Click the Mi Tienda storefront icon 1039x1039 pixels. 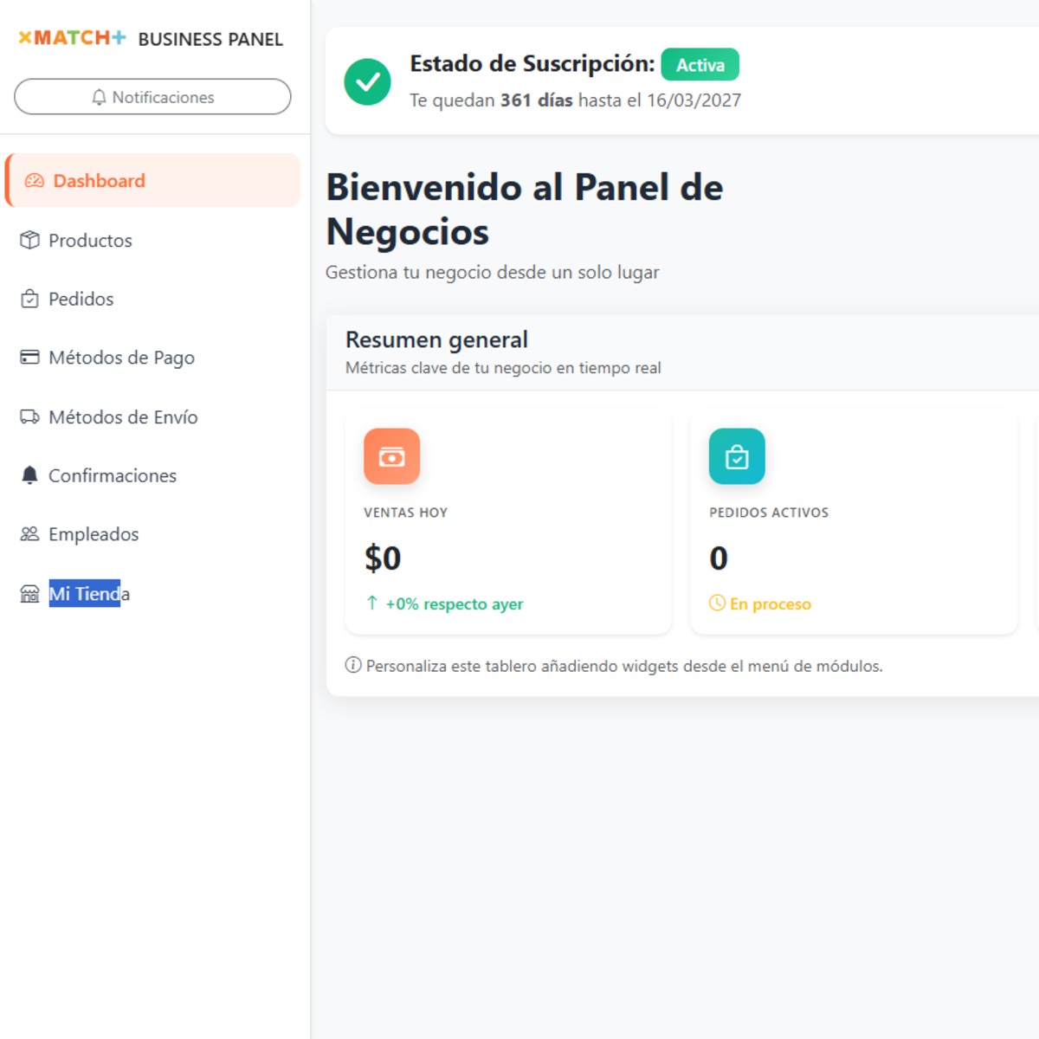29,594
